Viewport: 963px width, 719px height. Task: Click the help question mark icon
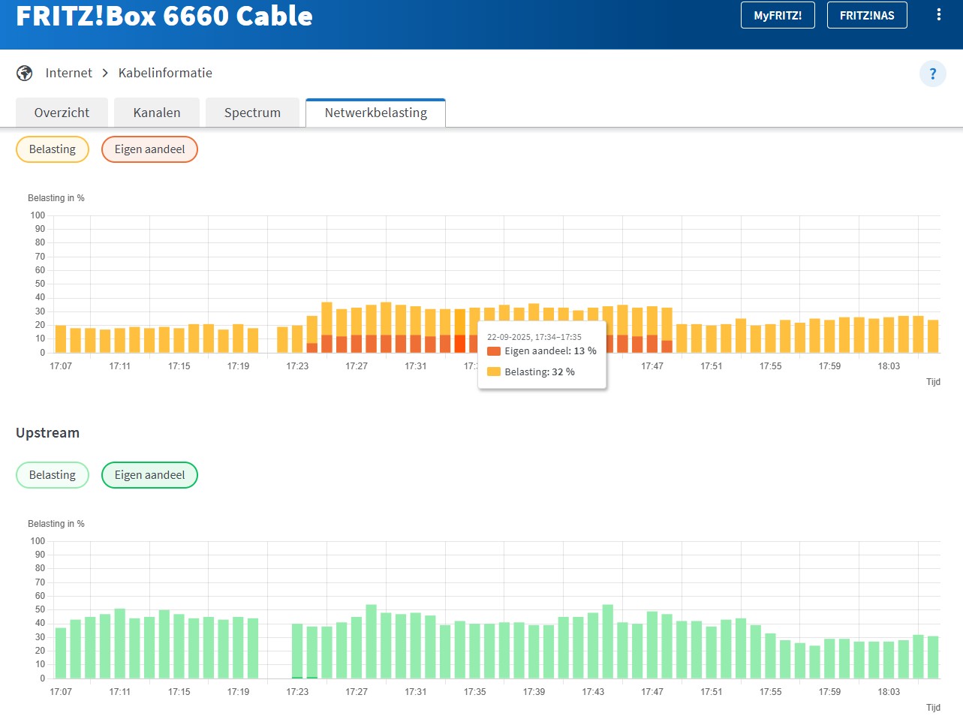point(932,74)
